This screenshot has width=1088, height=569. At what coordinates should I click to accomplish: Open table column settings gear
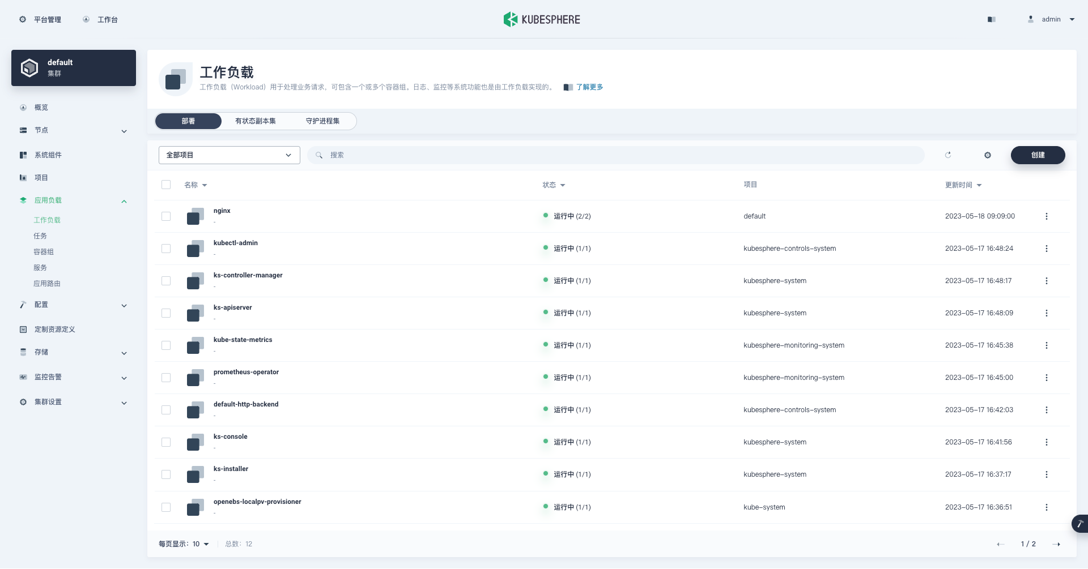tap(988, 155)
